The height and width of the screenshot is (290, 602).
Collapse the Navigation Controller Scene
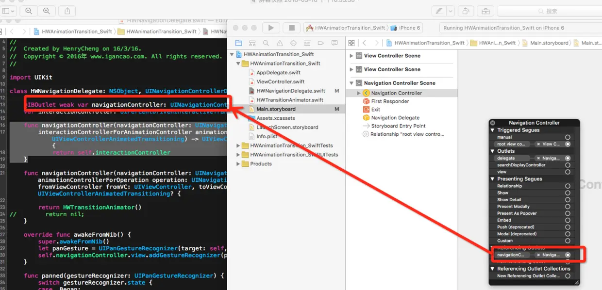352,83
